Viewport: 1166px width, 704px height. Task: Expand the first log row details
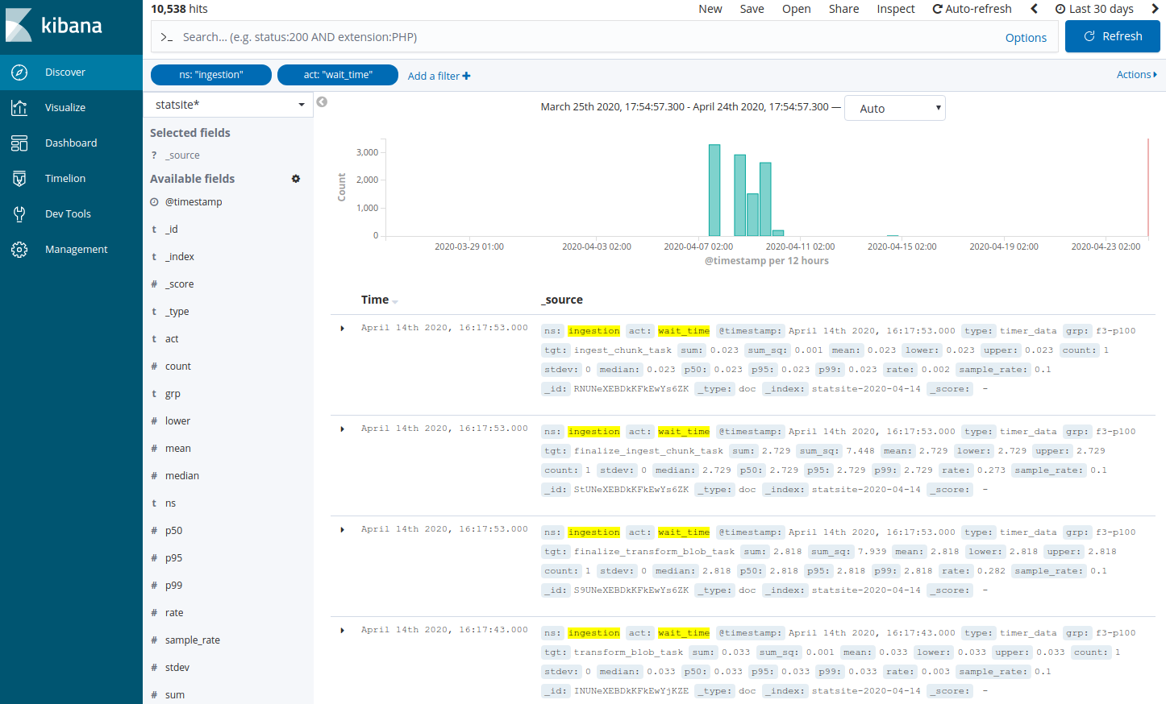pos(343,329)
